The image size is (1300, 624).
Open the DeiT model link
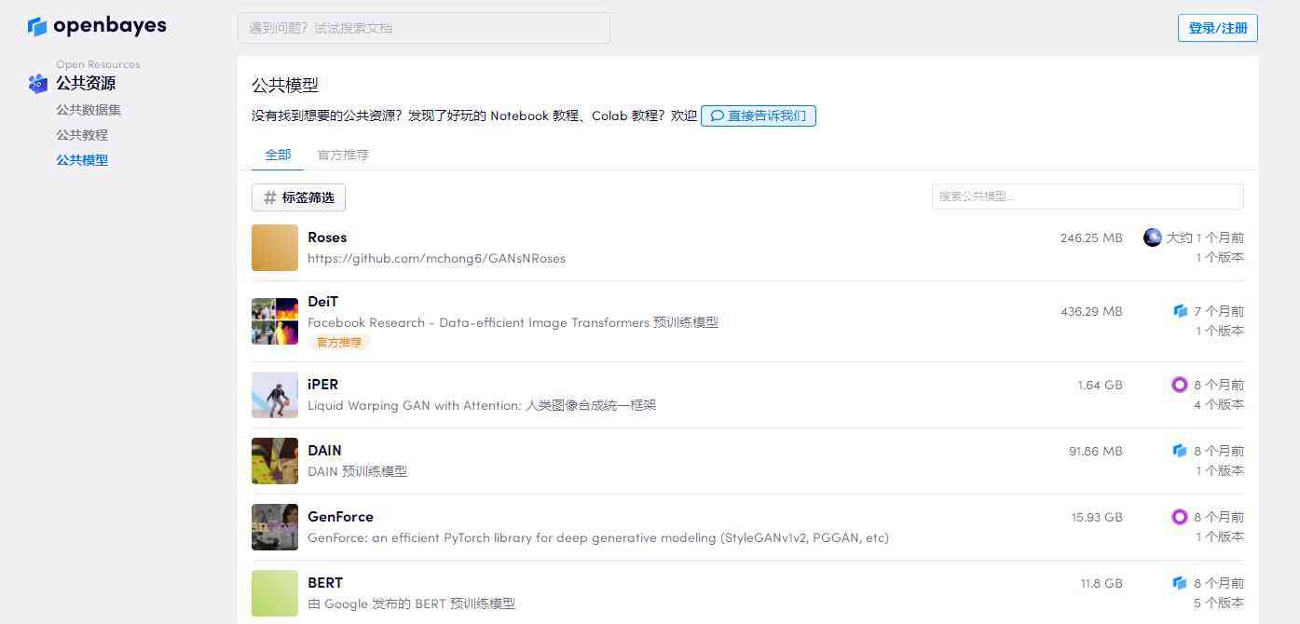pyautogui.click(x=323, y=302)
